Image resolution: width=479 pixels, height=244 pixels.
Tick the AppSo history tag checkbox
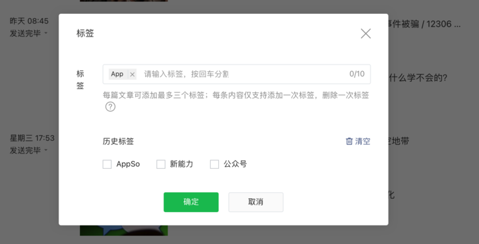(x=107, y=164)
